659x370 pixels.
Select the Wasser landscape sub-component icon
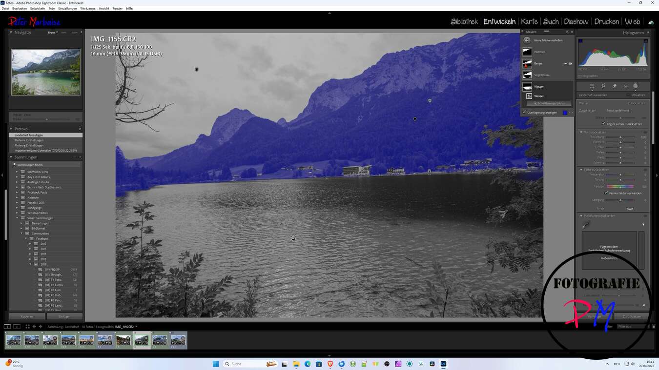[x=529, y=96]
